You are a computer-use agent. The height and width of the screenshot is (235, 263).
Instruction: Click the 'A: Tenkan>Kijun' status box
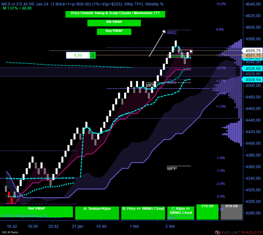coord(97,213)
